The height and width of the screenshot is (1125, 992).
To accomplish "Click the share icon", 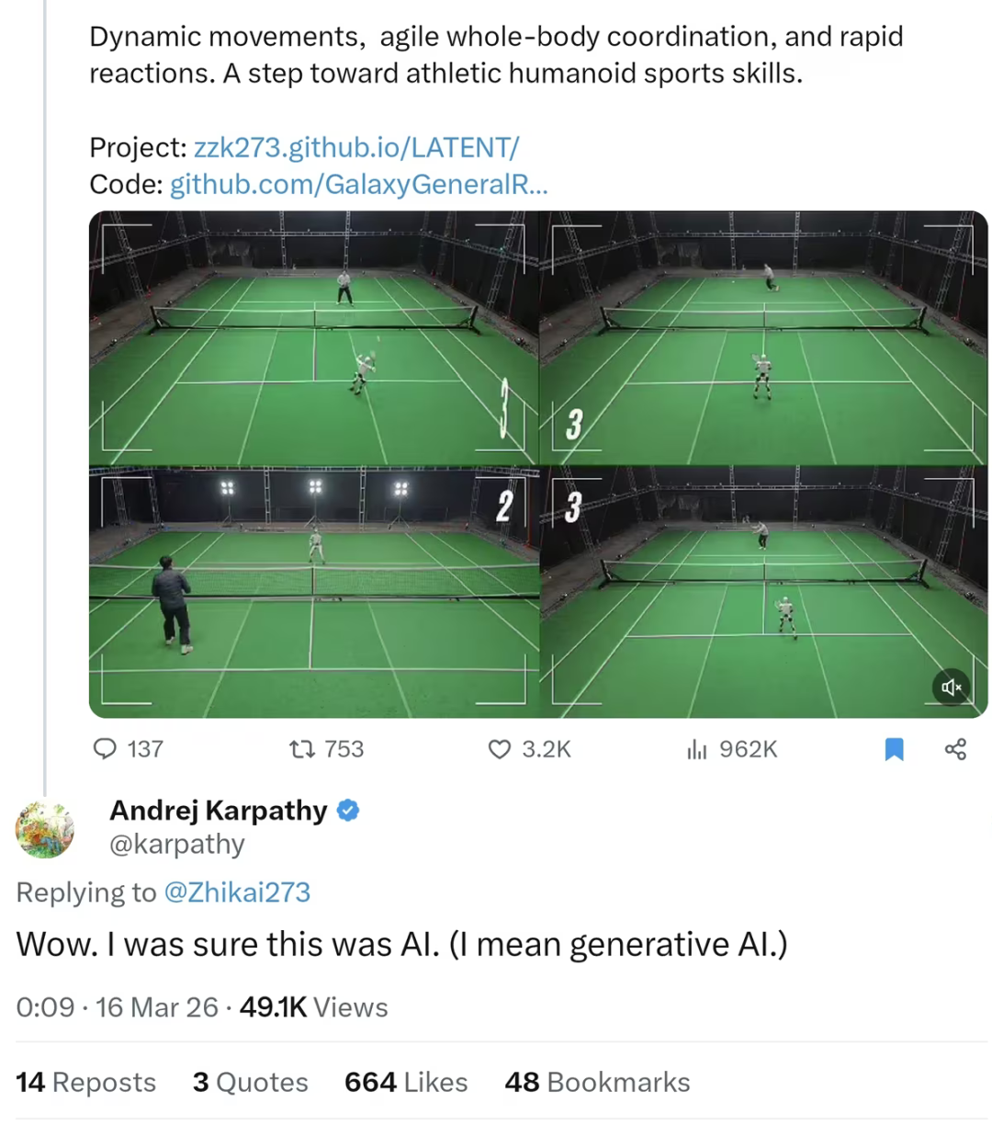I will [955, 749].
